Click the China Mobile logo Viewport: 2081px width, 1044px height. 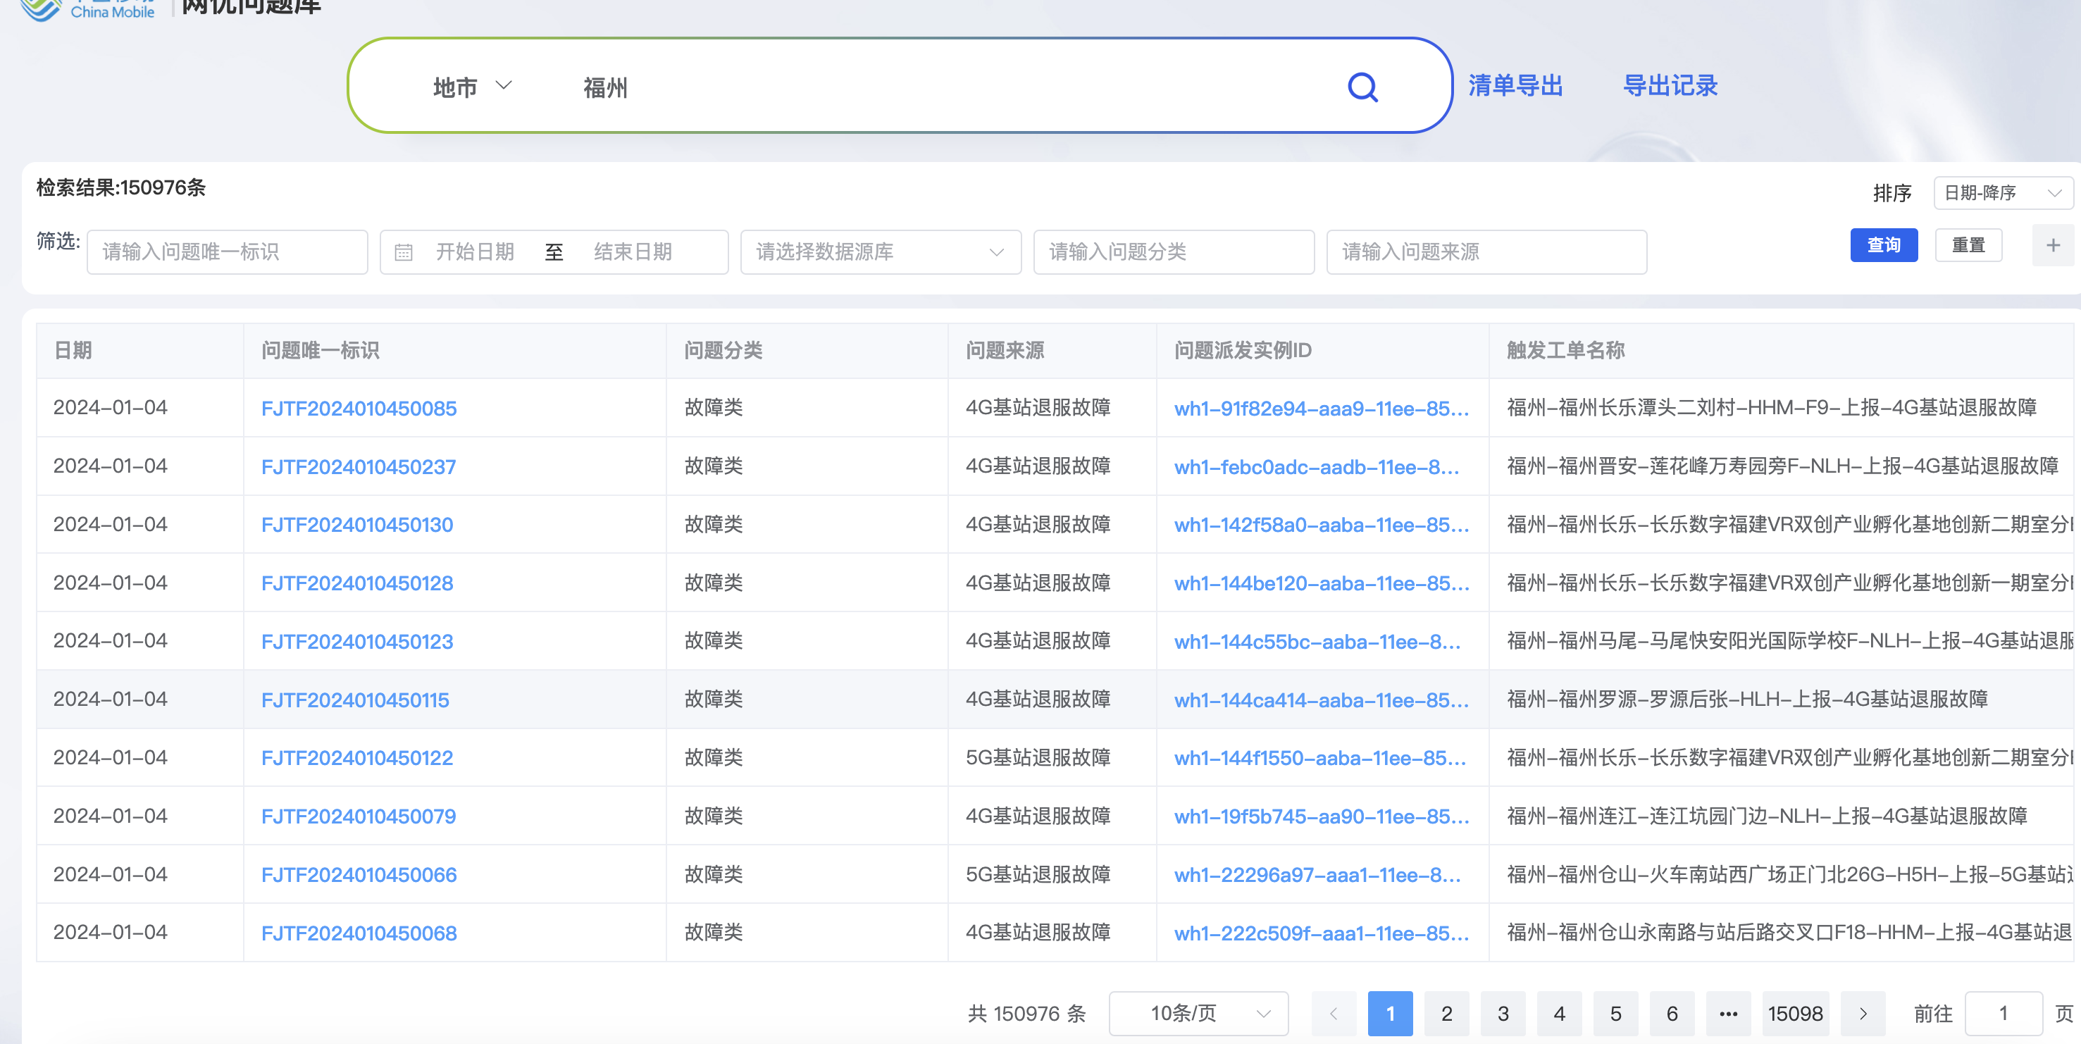87,10
